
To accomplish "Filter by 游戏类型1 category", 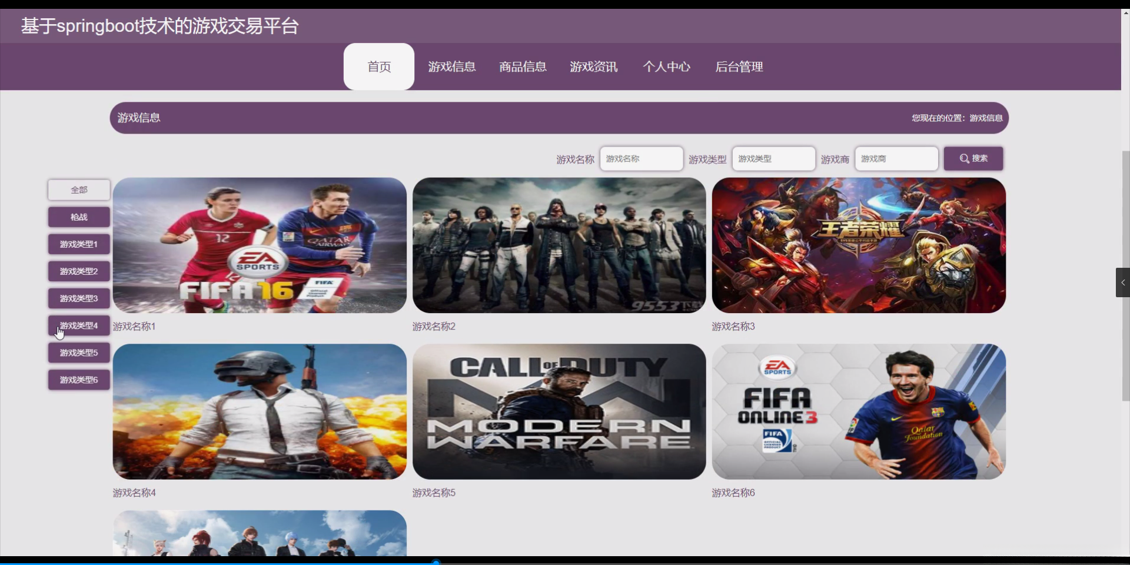I will coord(79,244).
